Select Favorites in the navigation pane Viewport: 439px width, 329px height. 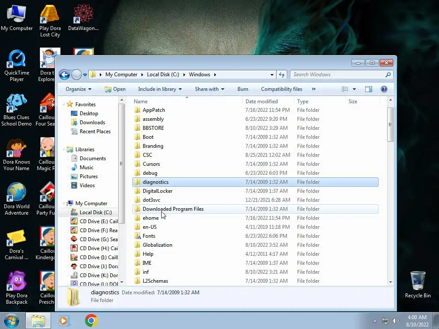tap(85, 105)
